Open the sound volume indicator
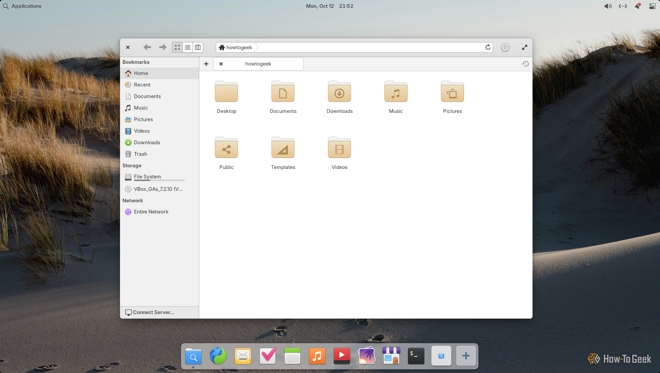Image resolution: width=660 pixels, height=373 pixels. pyautogui.click(x=608, y=6)
